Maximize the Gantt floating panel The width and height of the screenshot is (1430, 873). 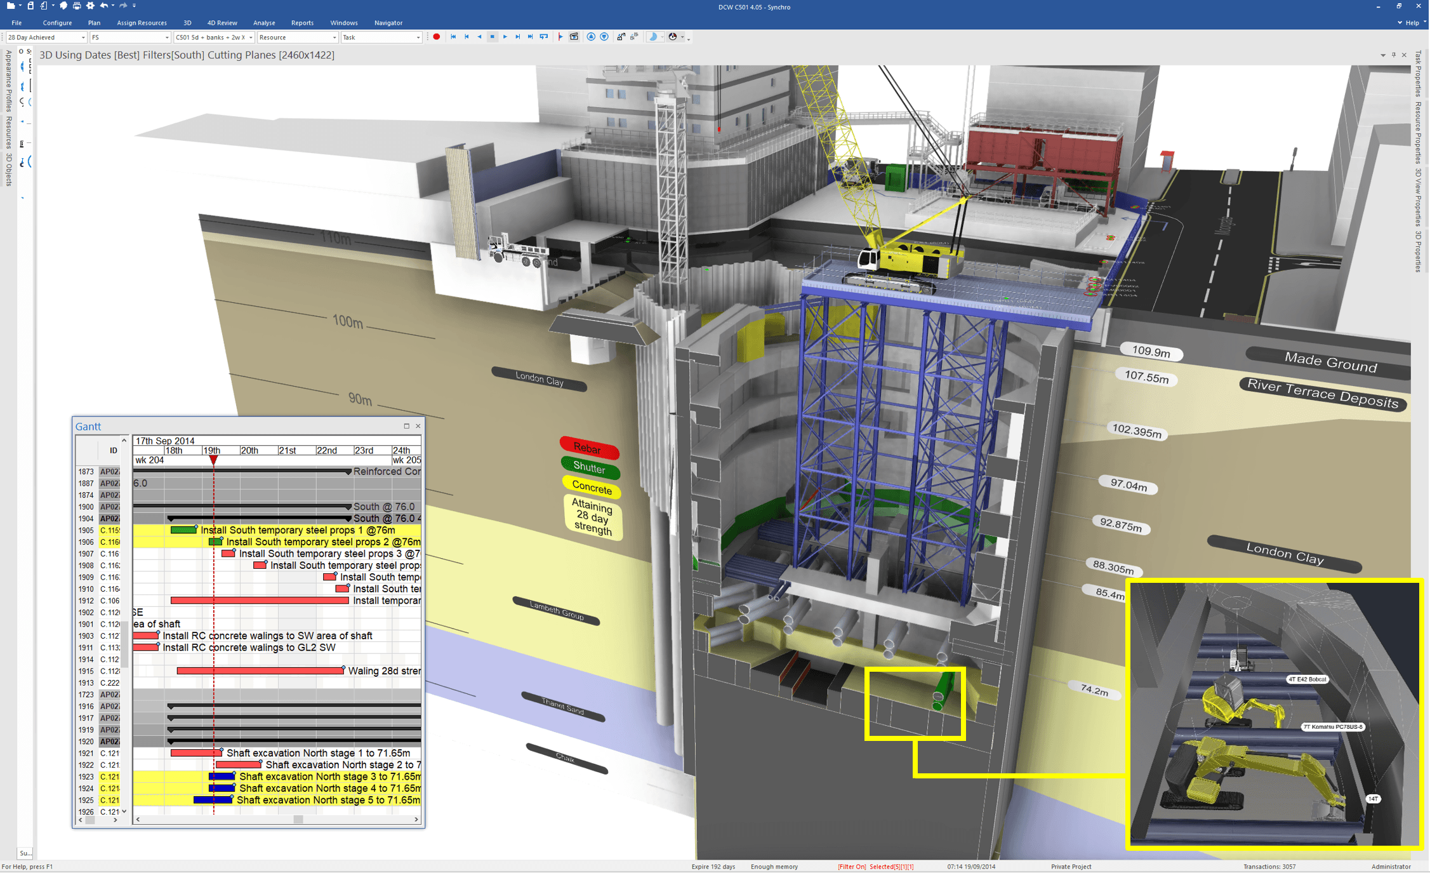pos(407,426)
